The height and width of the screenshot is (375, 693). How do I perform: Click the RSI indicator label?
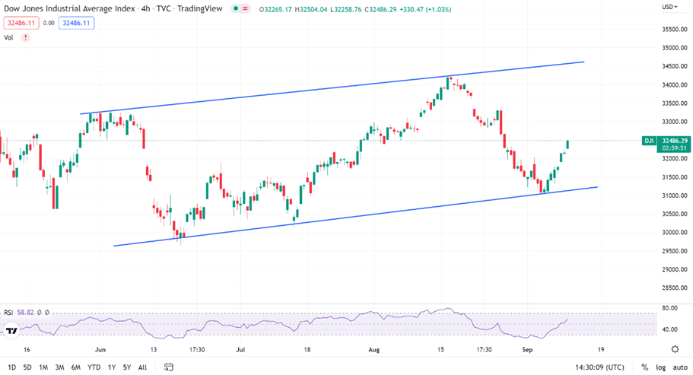[8, 313]
